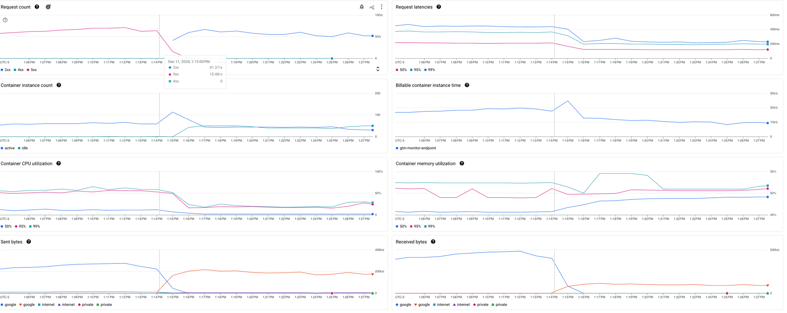Open the three-dot more options menu
787x313 pixels.
click(382, 7)
